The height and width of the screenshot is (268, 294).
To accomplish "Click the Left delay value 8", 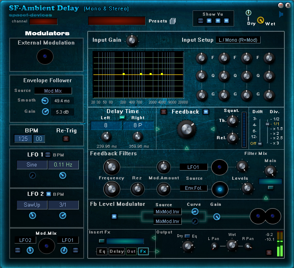I will [x=106, y=125].
